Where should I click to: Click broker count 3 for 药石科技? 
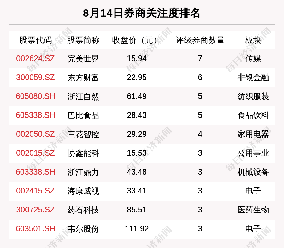pyautogui.click(x=200, y=210)
